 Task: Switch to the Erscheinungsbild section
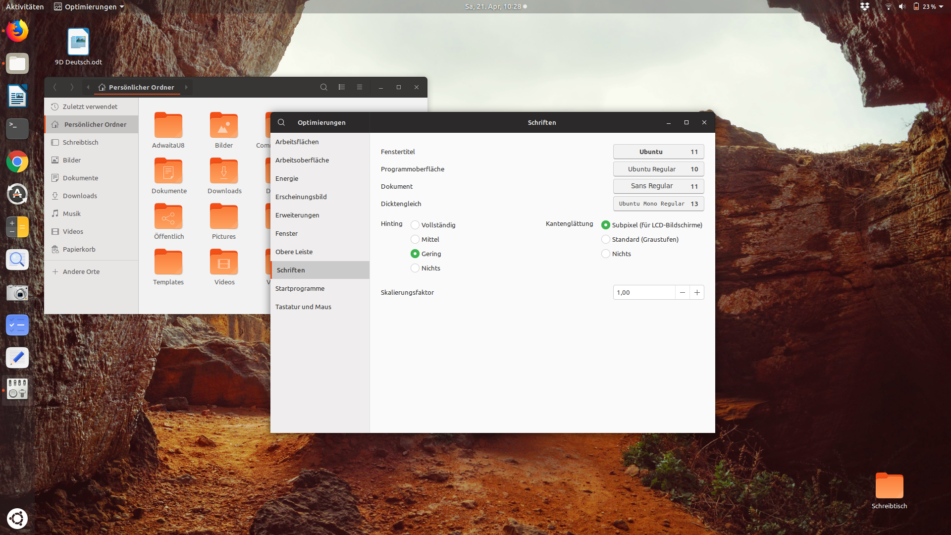tap(301, 197)
